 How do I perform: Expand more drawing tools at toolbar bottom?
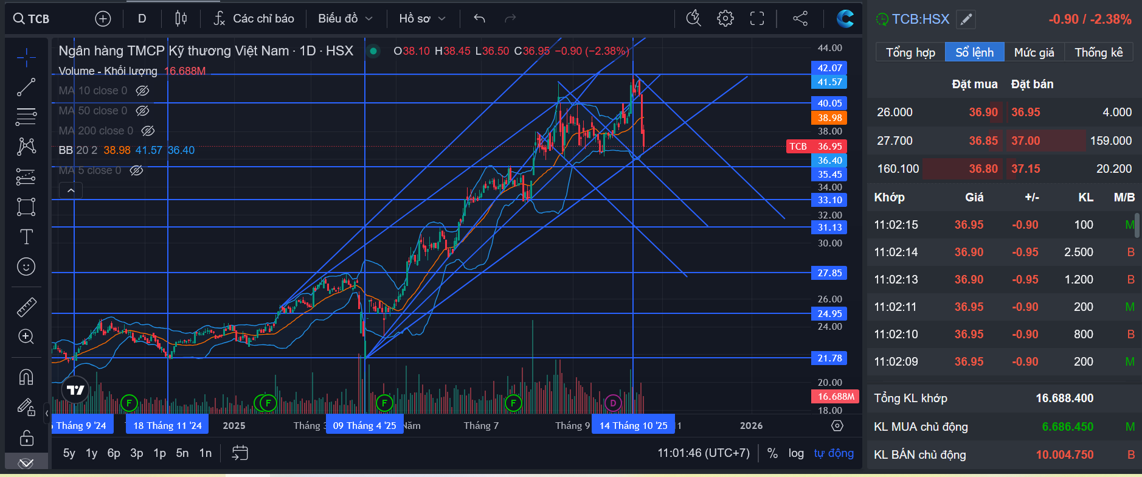[26, 462]
